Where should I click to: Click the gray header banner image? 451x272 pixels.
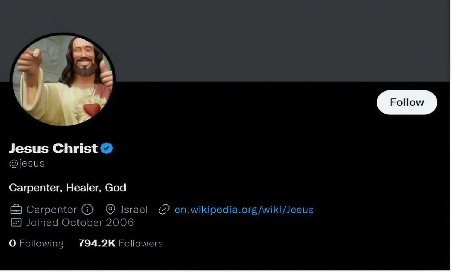click(263, 41)
